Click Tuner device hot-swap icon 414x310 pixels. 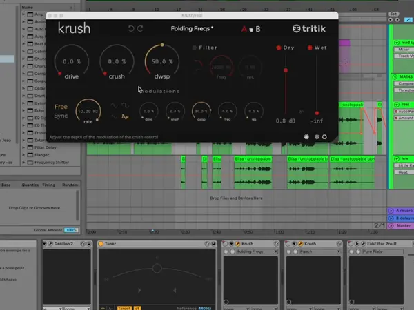tap(207, 244)
